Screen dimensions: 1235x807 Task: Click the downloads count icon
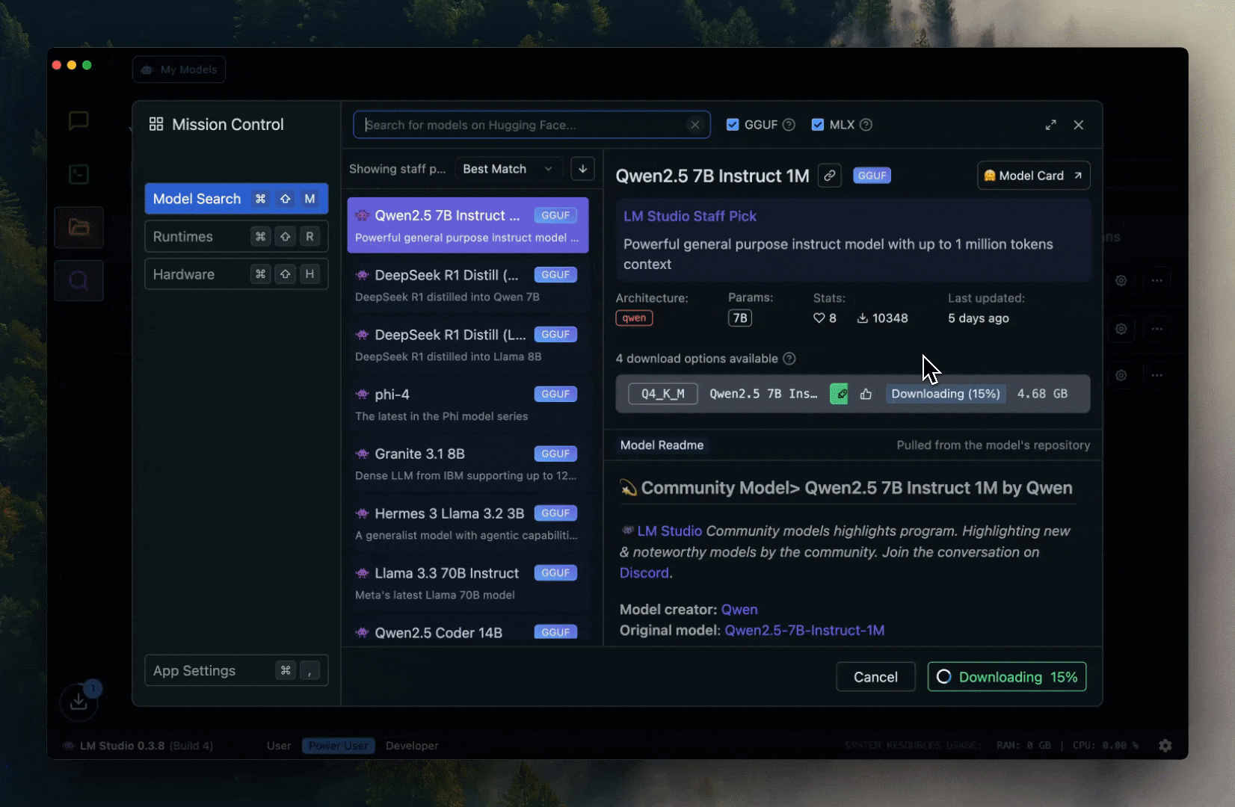(x=862, y=318)
